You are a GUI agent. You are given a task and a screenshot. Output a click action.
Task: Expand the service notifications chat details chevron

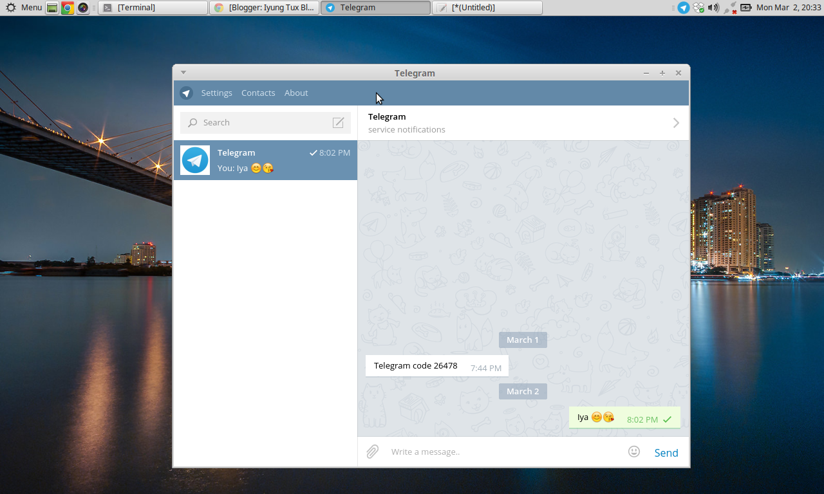click(675, 122)
